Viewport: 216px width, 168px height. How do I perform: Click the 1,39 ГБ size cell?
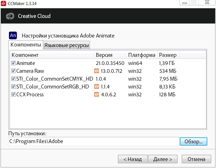tap(167, 63)
